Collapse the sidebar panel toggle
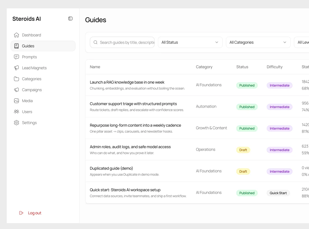 point(70,18)
